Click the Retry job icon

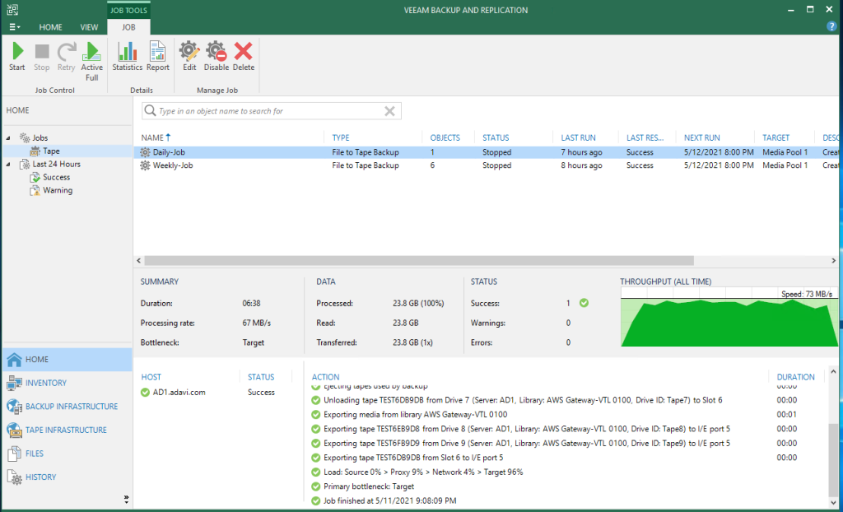point(66,57)
